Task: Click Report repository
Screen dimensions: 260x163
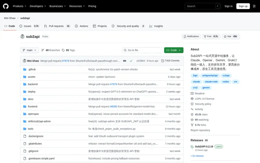Action: coord(200,130)
